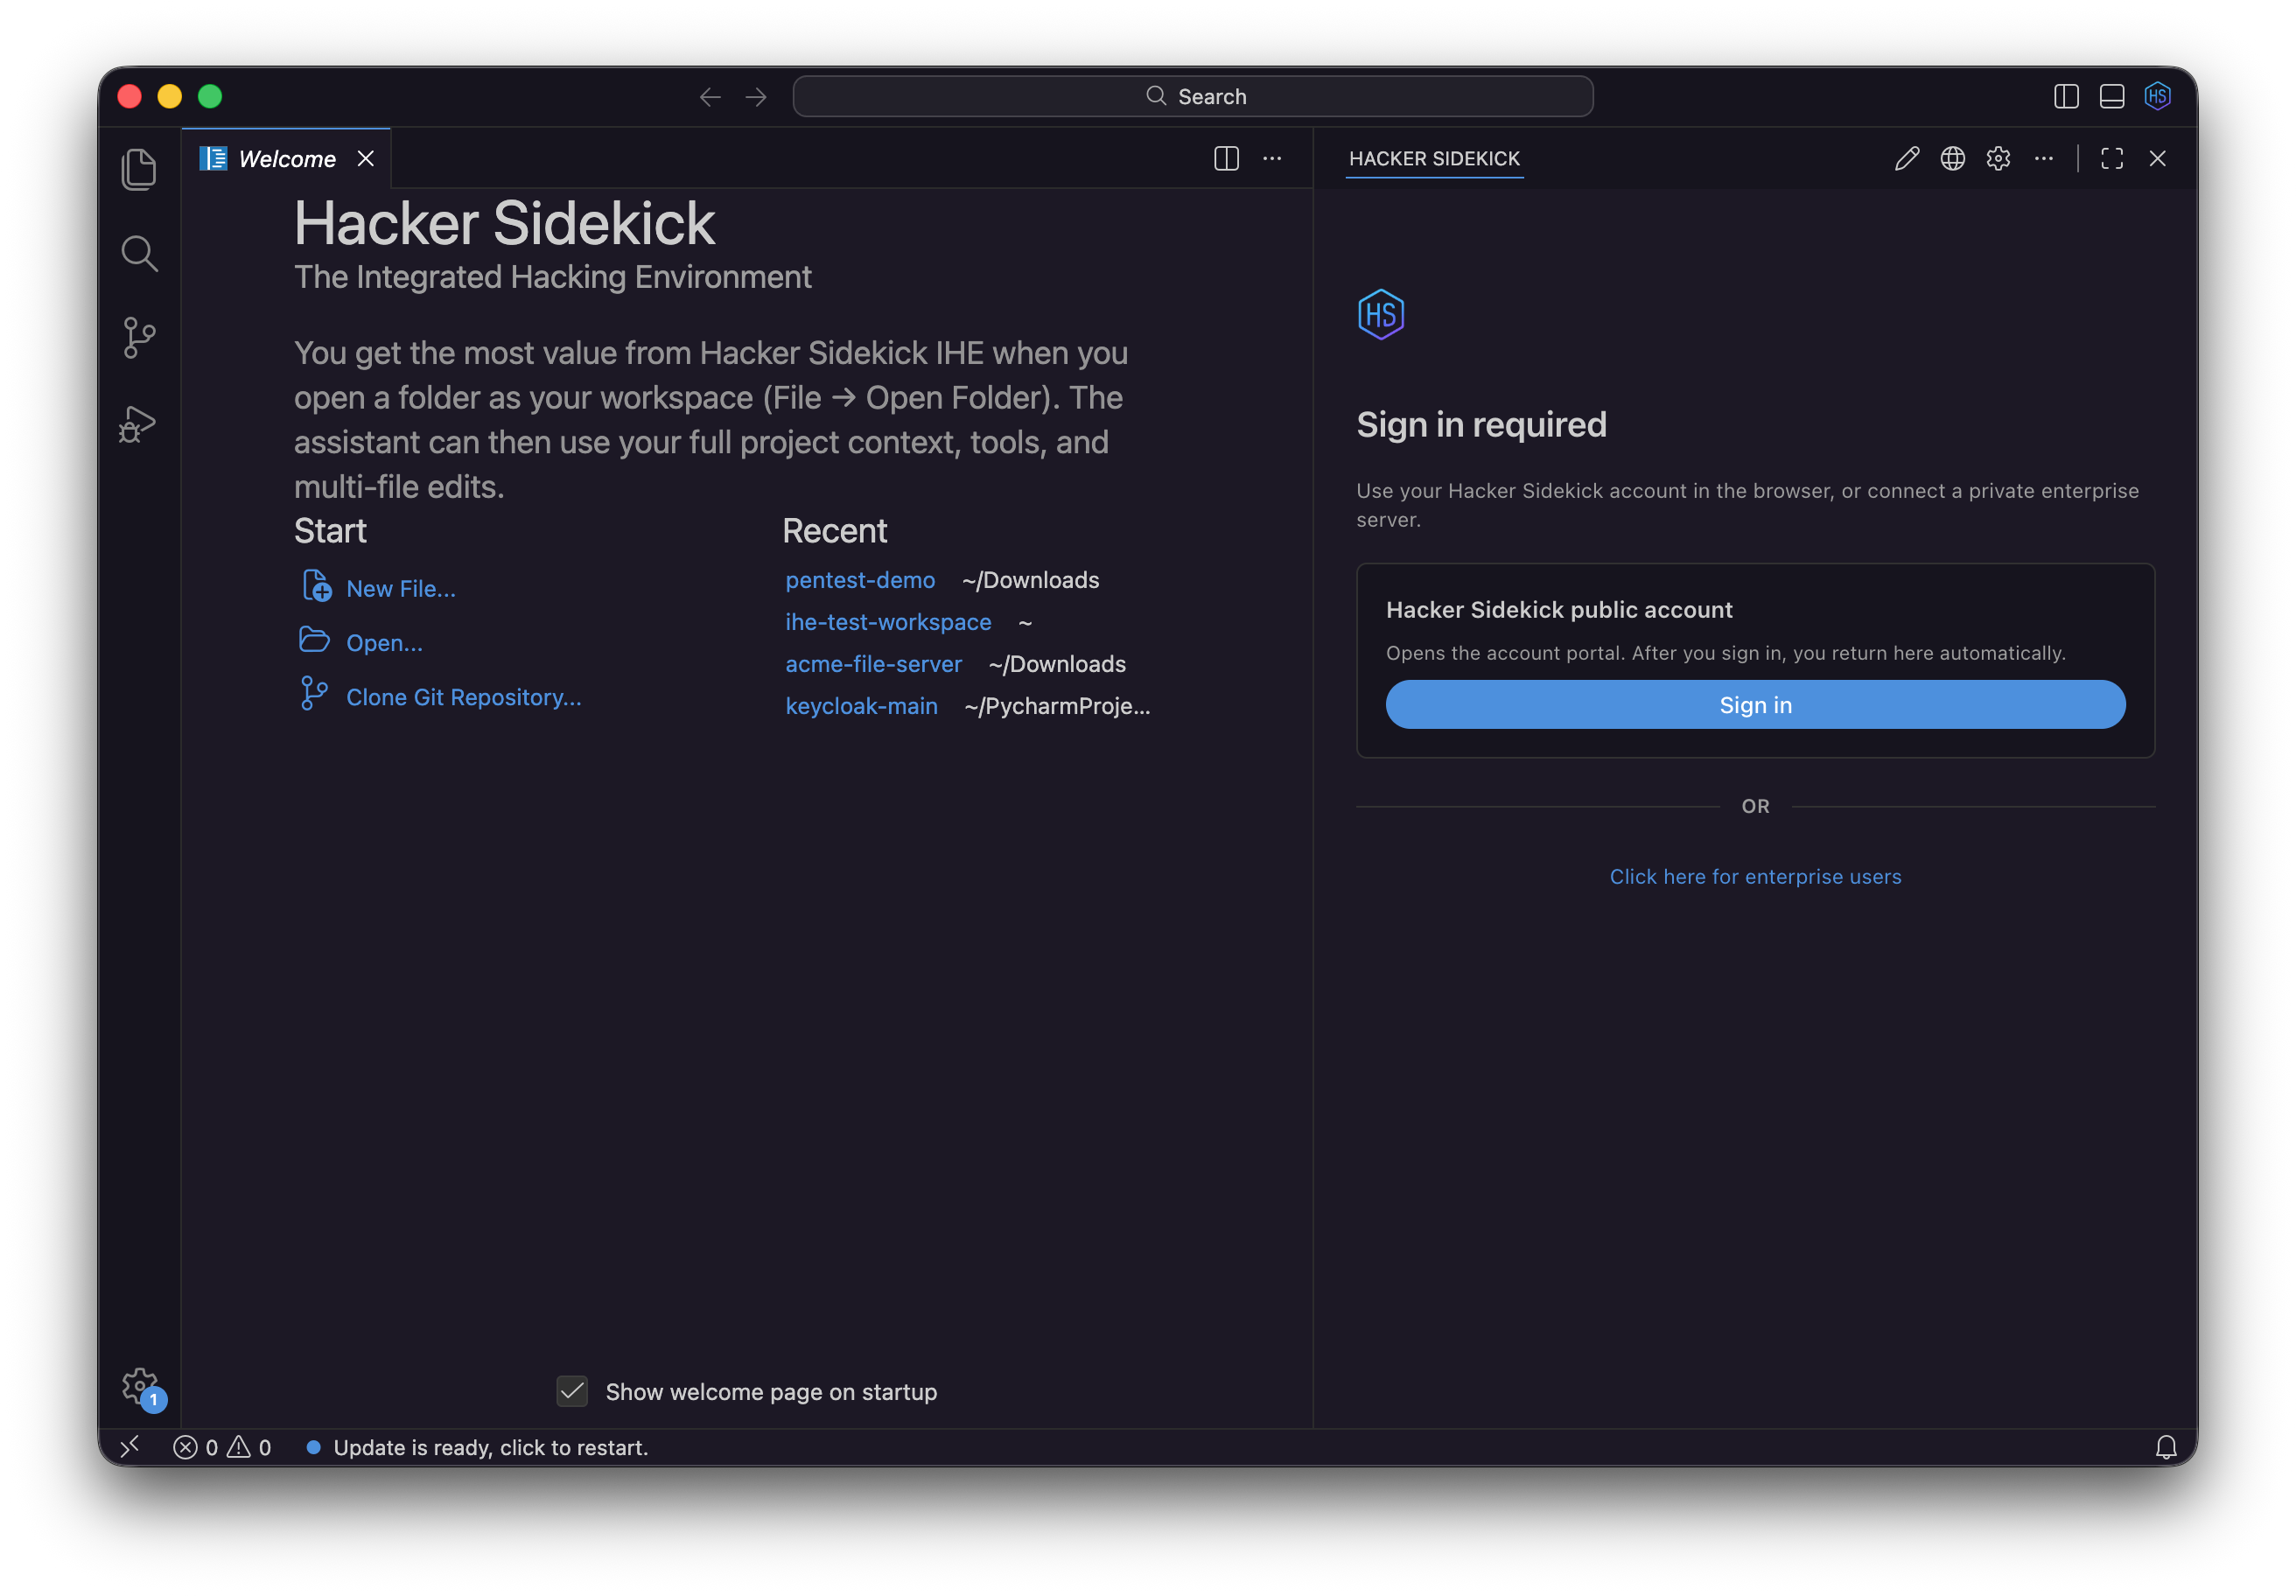Viewport: 2296px width, 1596px height.
Task: Open recent acme-file-server folder
Action: [x=873, y=664]
